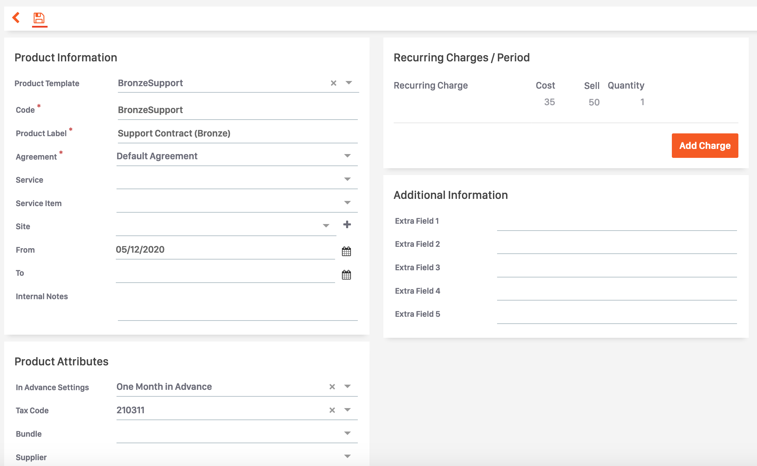This screenshot has width=757, height=466.
Task: Click the From date field
Action: [x=225, y=250]
